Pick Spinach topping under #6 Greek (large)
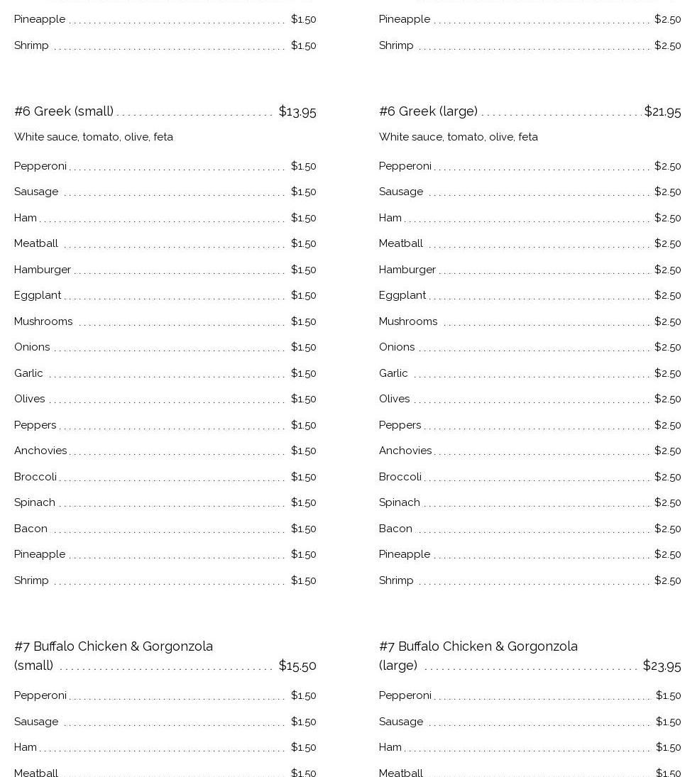The width and height of the screenshot is (685, 777). (x=400, y=502)
